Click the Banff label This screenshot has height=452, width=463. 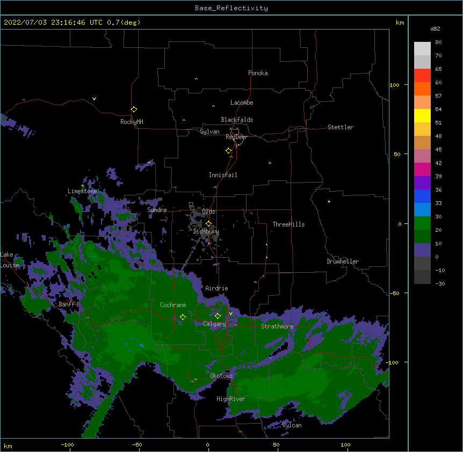point(67,304)
